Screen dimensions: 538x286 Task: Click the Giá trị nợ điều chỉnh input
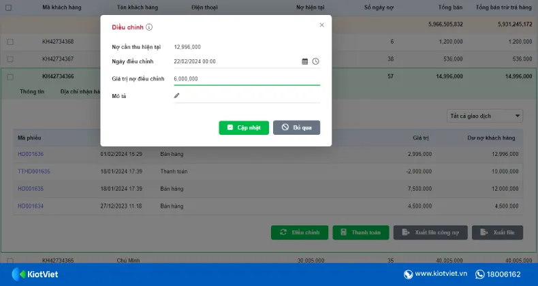click(x=246, y=79)
